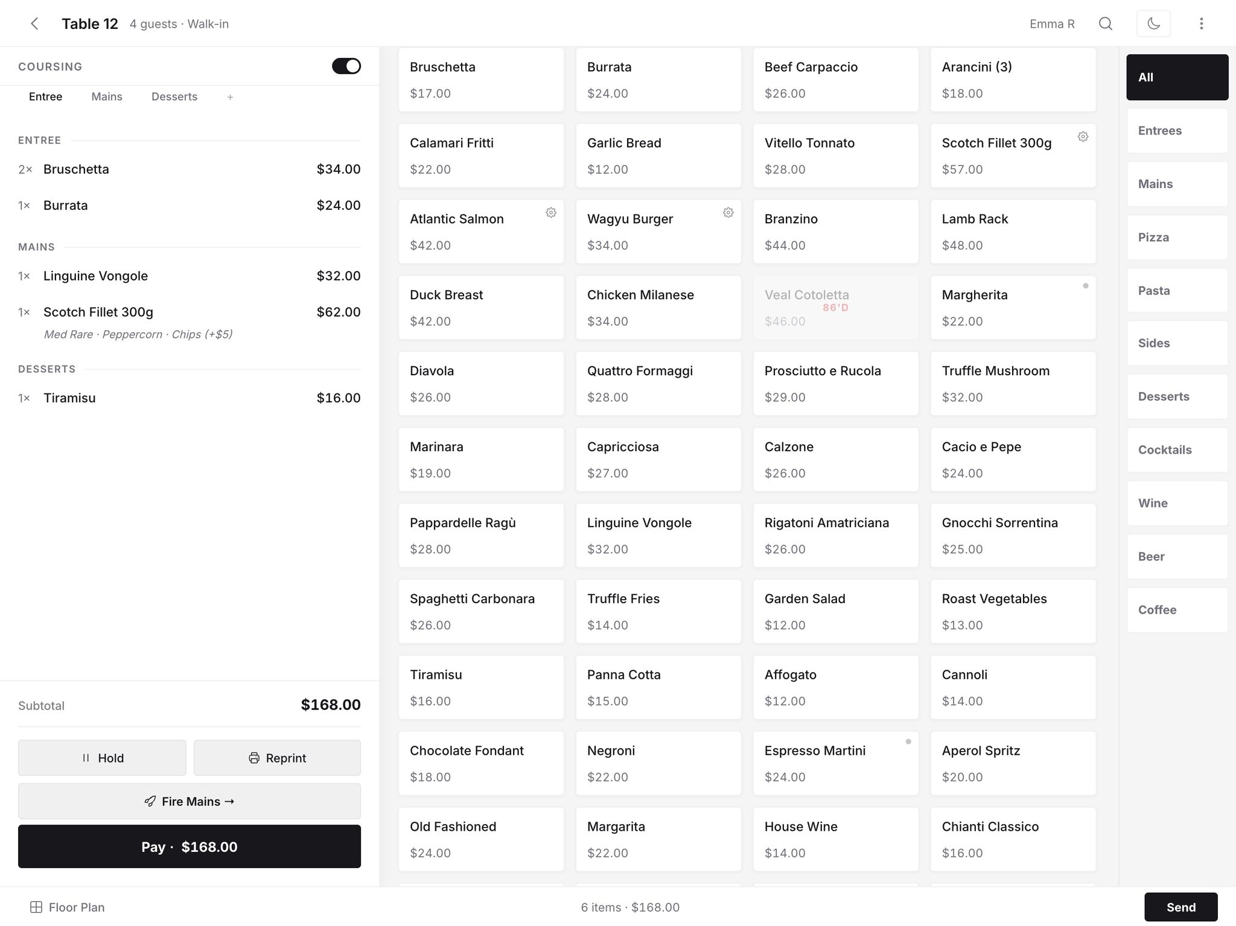Select the Scotch Fillet 300g order line
The height and width of the screenshot is (926, 1236).
(190, 322)
